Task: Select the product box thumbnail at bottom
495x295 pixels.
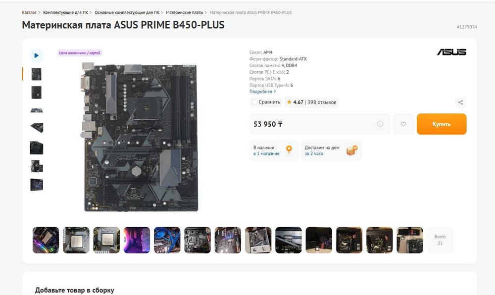Action: pos(37,185)
